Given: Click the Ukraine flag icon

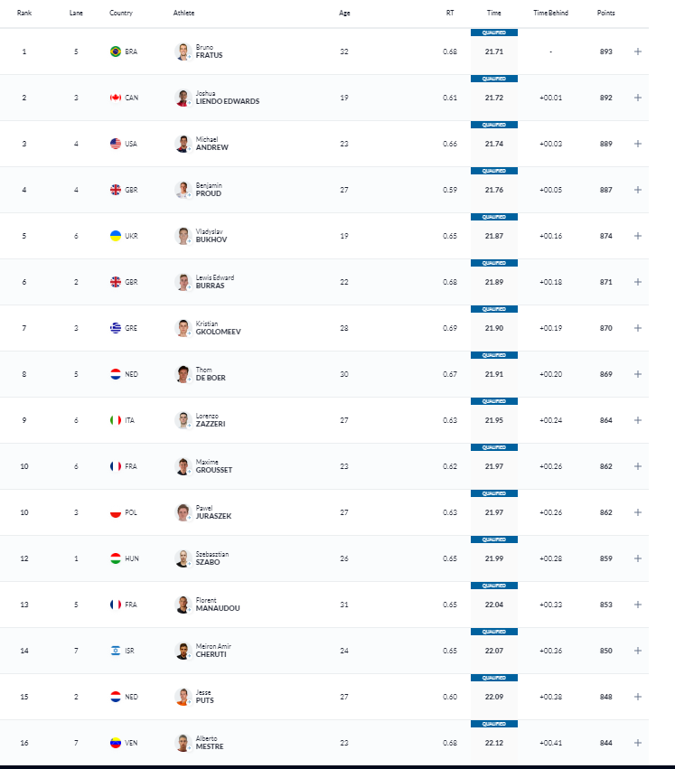Looking at the screenshot, I should [115, 236].
